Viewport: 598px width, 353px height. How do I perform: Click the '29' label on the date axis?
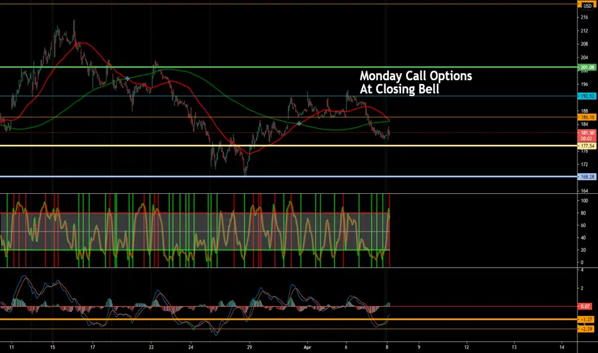(250, 347)
